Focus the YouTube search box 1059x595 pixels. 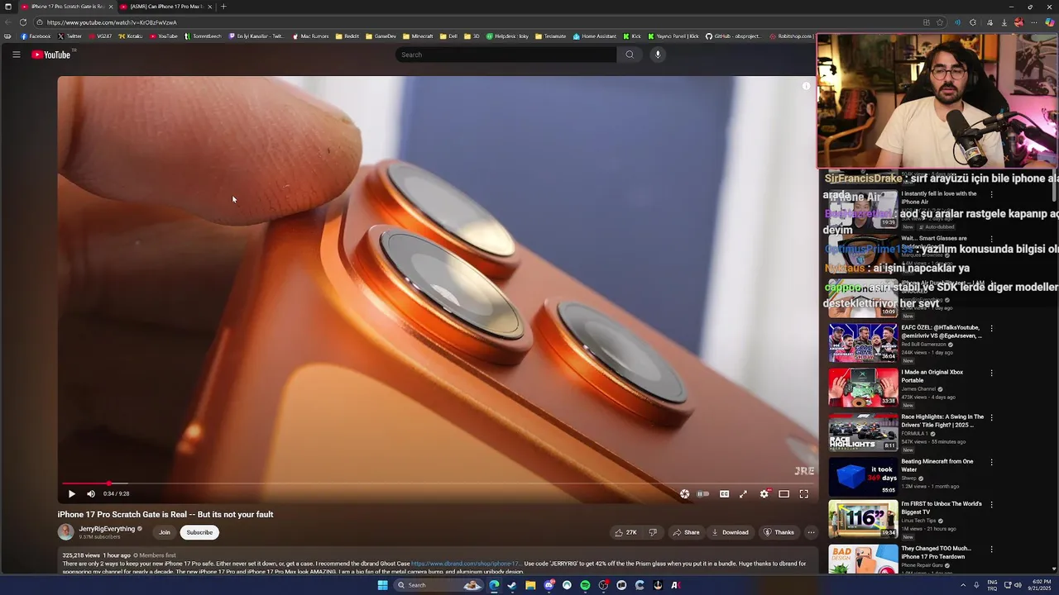click(506, 55)
